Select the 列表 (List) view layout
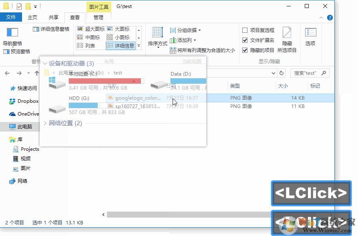This screenshot has width=358, height=236. coord(91,45)
